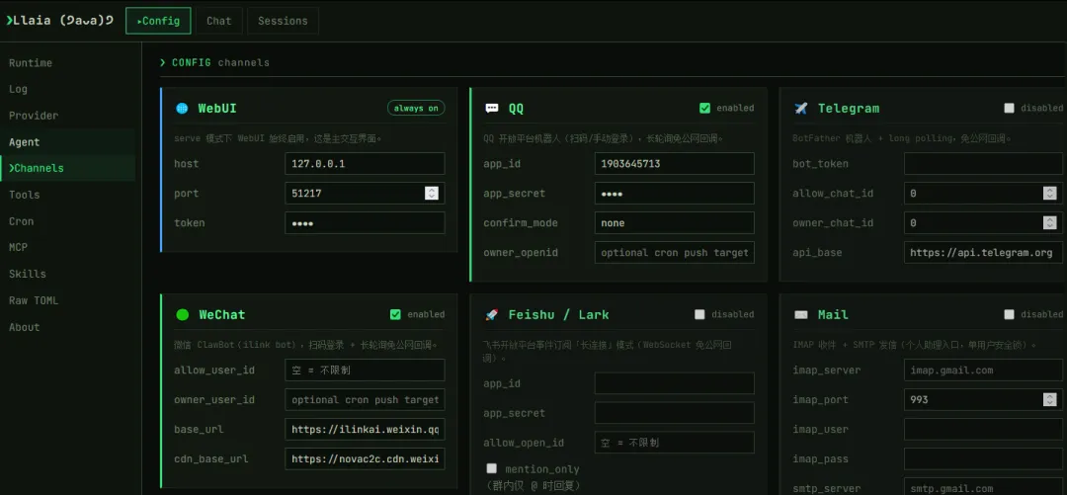Adjust the owner_chat_id stepper arrows
This screenshot has width=1067, height=495.
coord(1049,222)
